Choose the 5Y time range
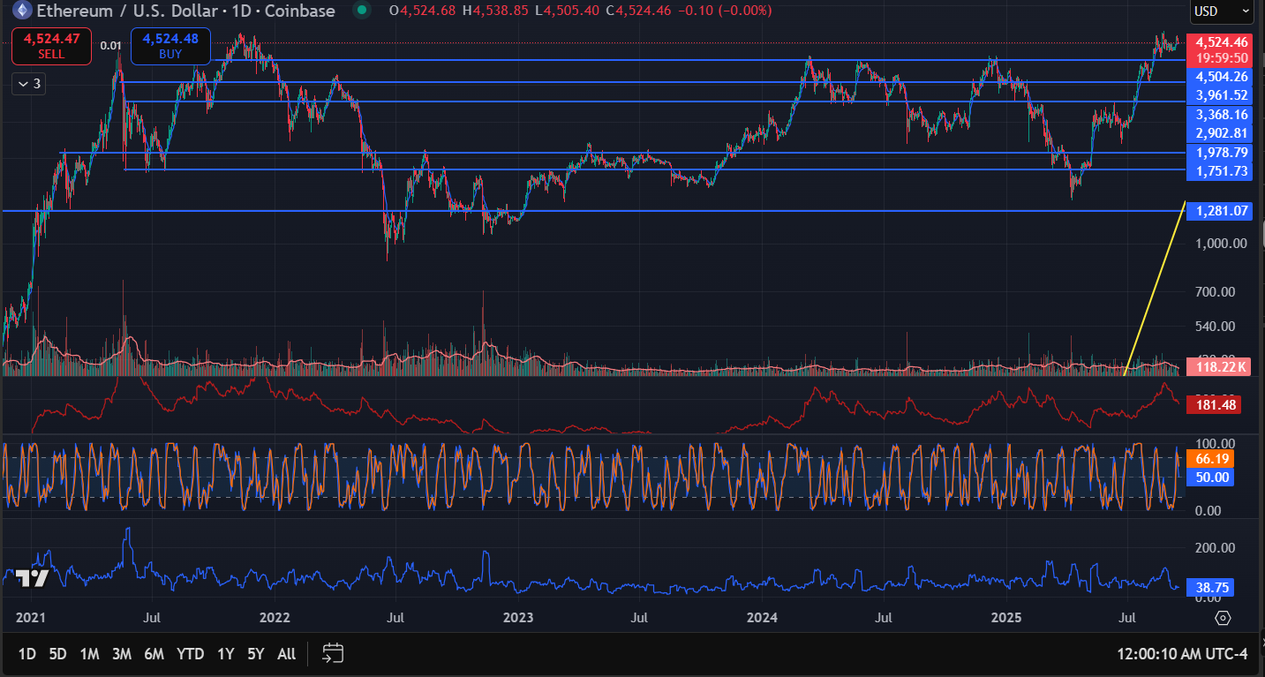The width and height of the screenshot is (1265, 677). (x=256, y=654)
